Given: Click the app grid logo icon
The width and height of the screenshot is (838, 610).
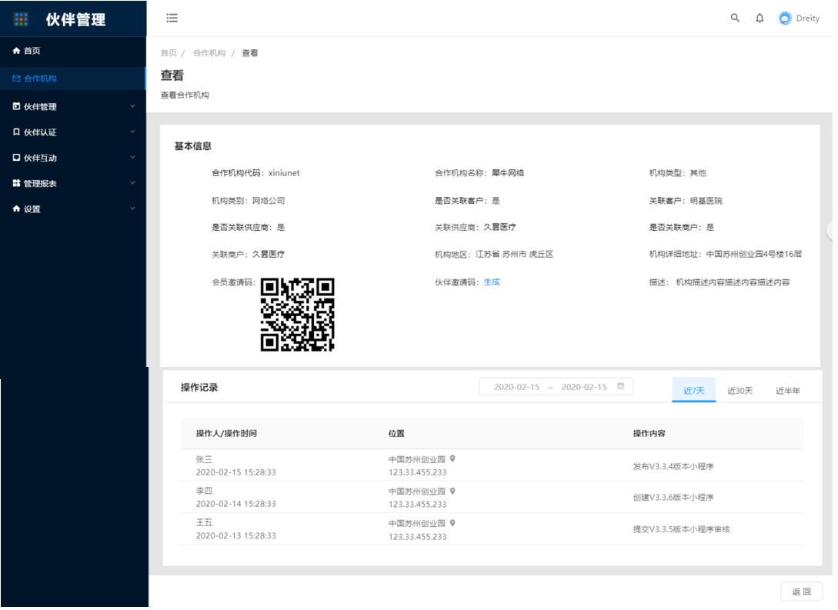Looking at the screenshot, I should [21, 19].
